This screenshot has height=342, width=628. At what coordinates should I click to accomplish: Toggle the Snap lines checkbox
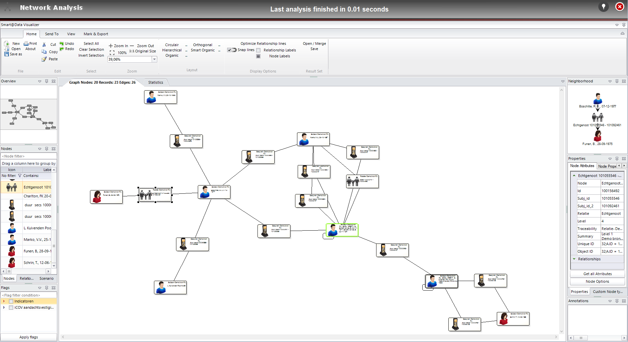pyautogui.click(x=229, y=50)
